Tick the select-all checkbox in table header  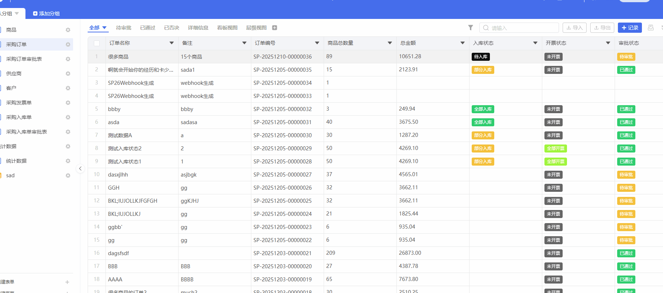pos(97,43)
